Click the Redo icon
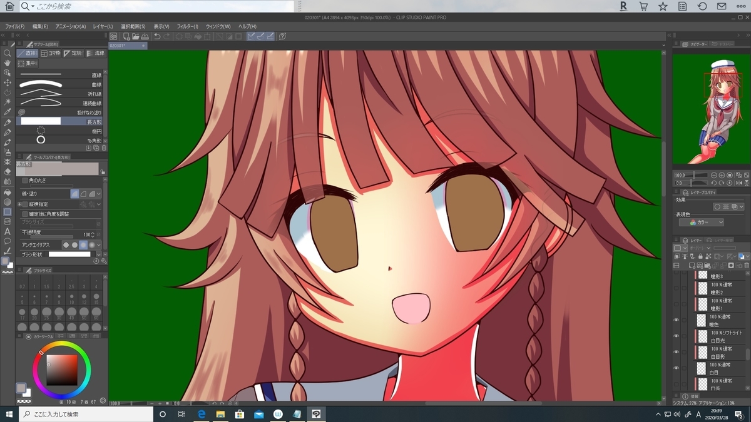This screenshot has width=751, height=422. (x=167, y=36)
